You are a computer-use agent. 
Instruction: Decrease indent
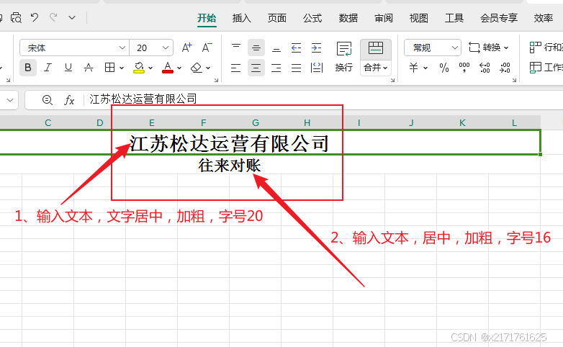296,48
